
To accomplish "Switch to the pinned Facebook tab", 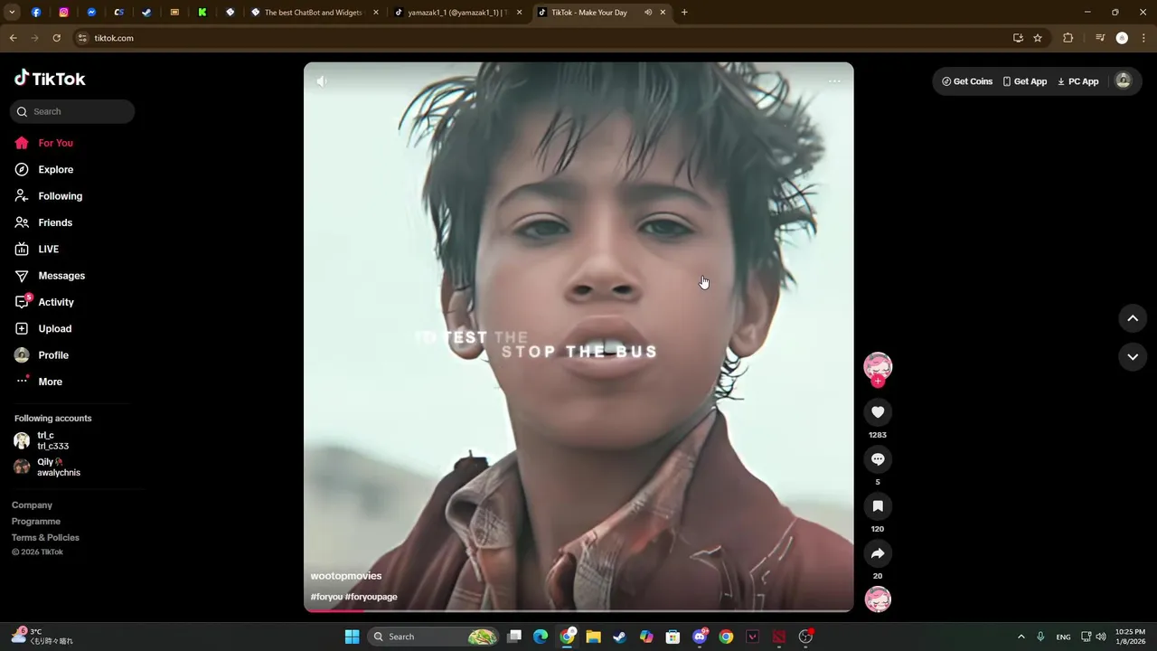I will tap(36, 13).
